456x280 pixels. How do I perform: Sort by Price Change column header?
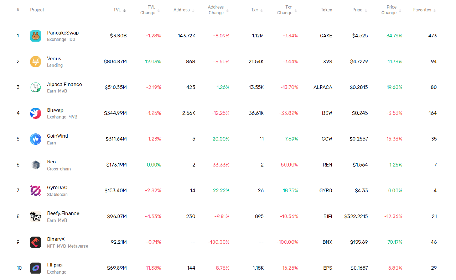pos(392,10)
